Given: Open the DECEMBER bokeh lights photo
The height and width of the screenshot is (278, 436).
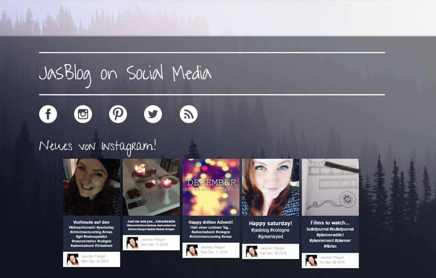Looking at the screenshot, I should (211, 187).
